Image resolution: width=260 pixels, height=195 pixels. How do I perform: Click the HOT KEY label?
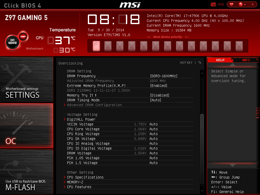point(186,63)
